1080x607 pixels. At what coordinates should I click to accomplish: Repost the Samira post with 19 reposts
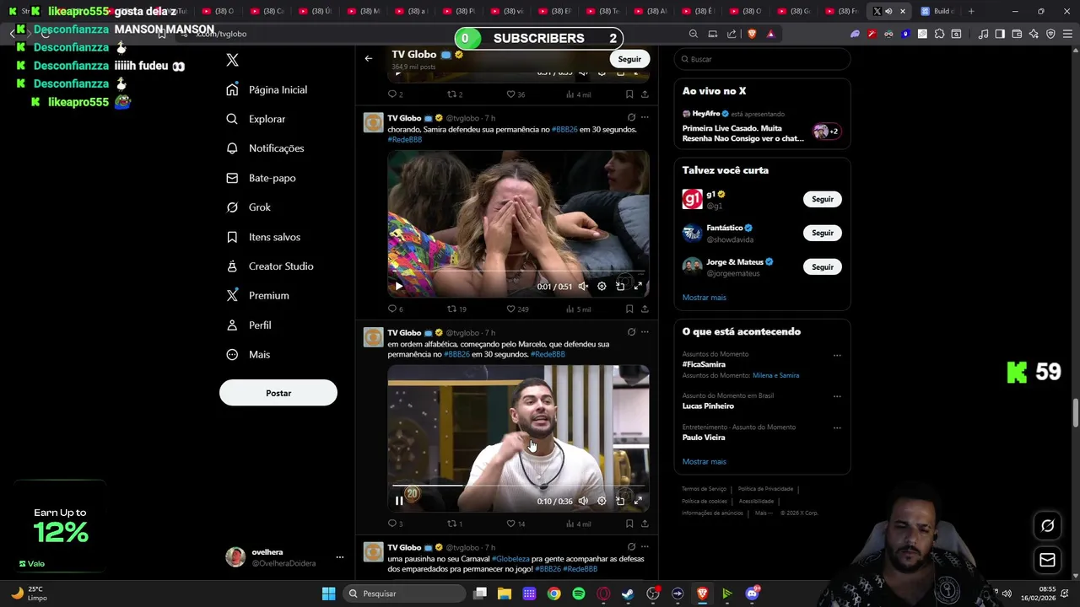[x=456, y=309]
